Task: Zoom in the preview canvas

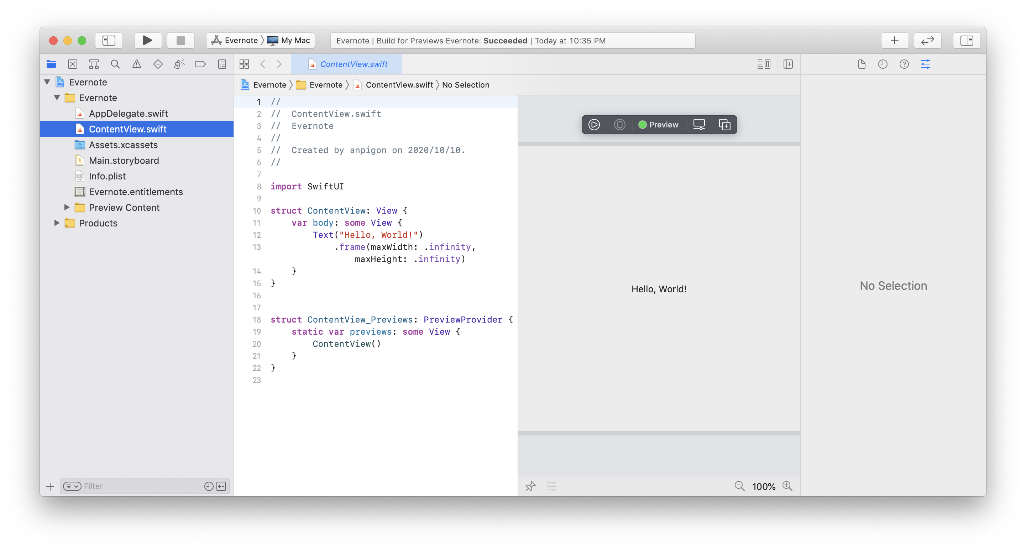Action: click(787, 486)
